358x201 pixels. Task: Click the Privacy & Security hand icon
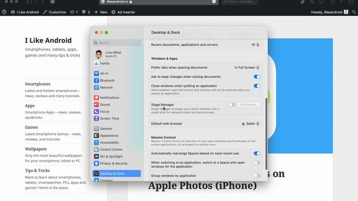[x=96, y=164]
